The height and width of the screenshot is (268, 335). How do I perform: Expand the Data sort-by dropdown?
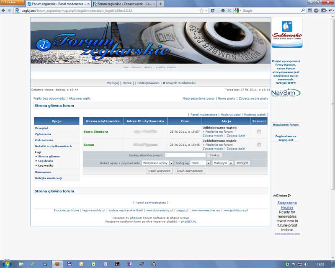200,163
